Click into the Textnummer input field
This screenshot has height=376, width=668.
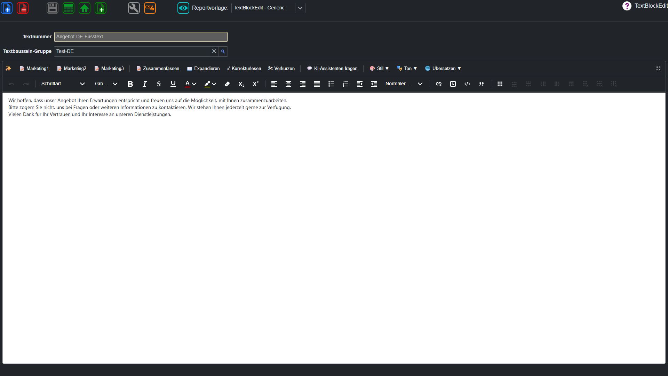141,37
